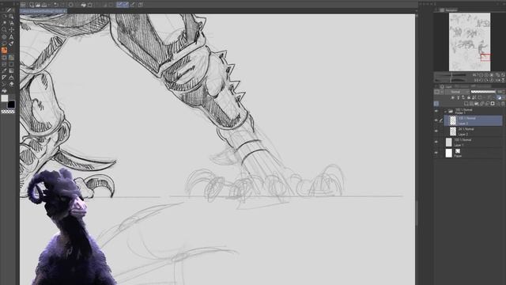Click the New layer folder icon
Viewport: 506px width, 285px height.
(x=477, y=104)
